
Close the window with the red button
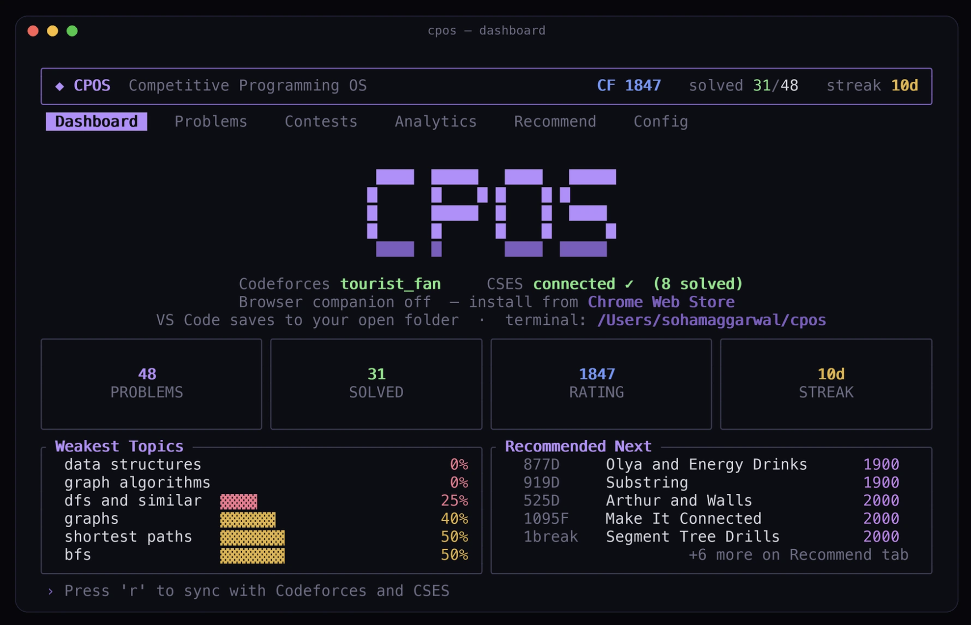[x=33, y=31]
